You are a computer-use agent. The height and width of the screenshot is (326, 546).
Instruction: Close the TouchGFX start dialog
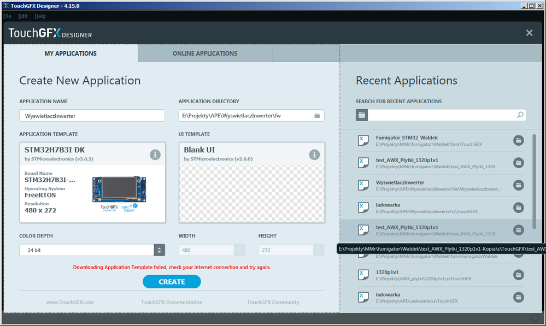tap(529, 33)
